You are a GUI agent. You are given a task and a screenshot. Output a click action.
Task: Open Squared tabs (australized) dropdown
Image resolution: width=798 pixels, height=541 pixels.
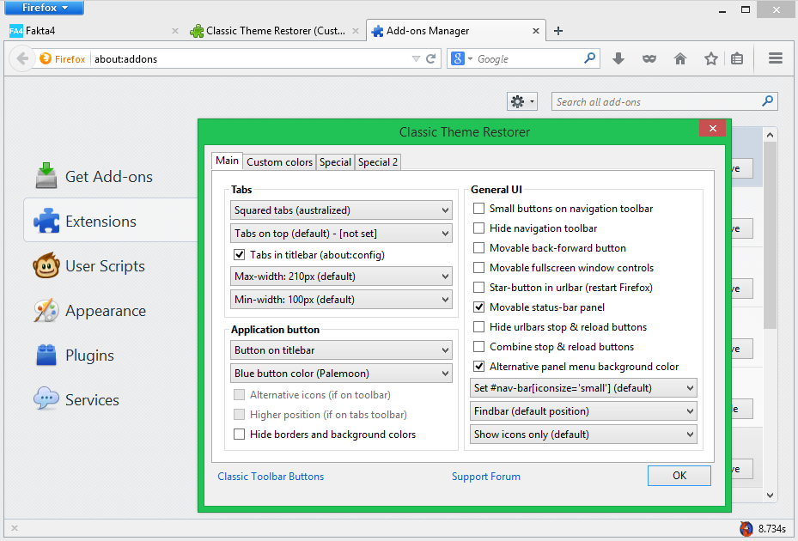(x=341, y=210)
